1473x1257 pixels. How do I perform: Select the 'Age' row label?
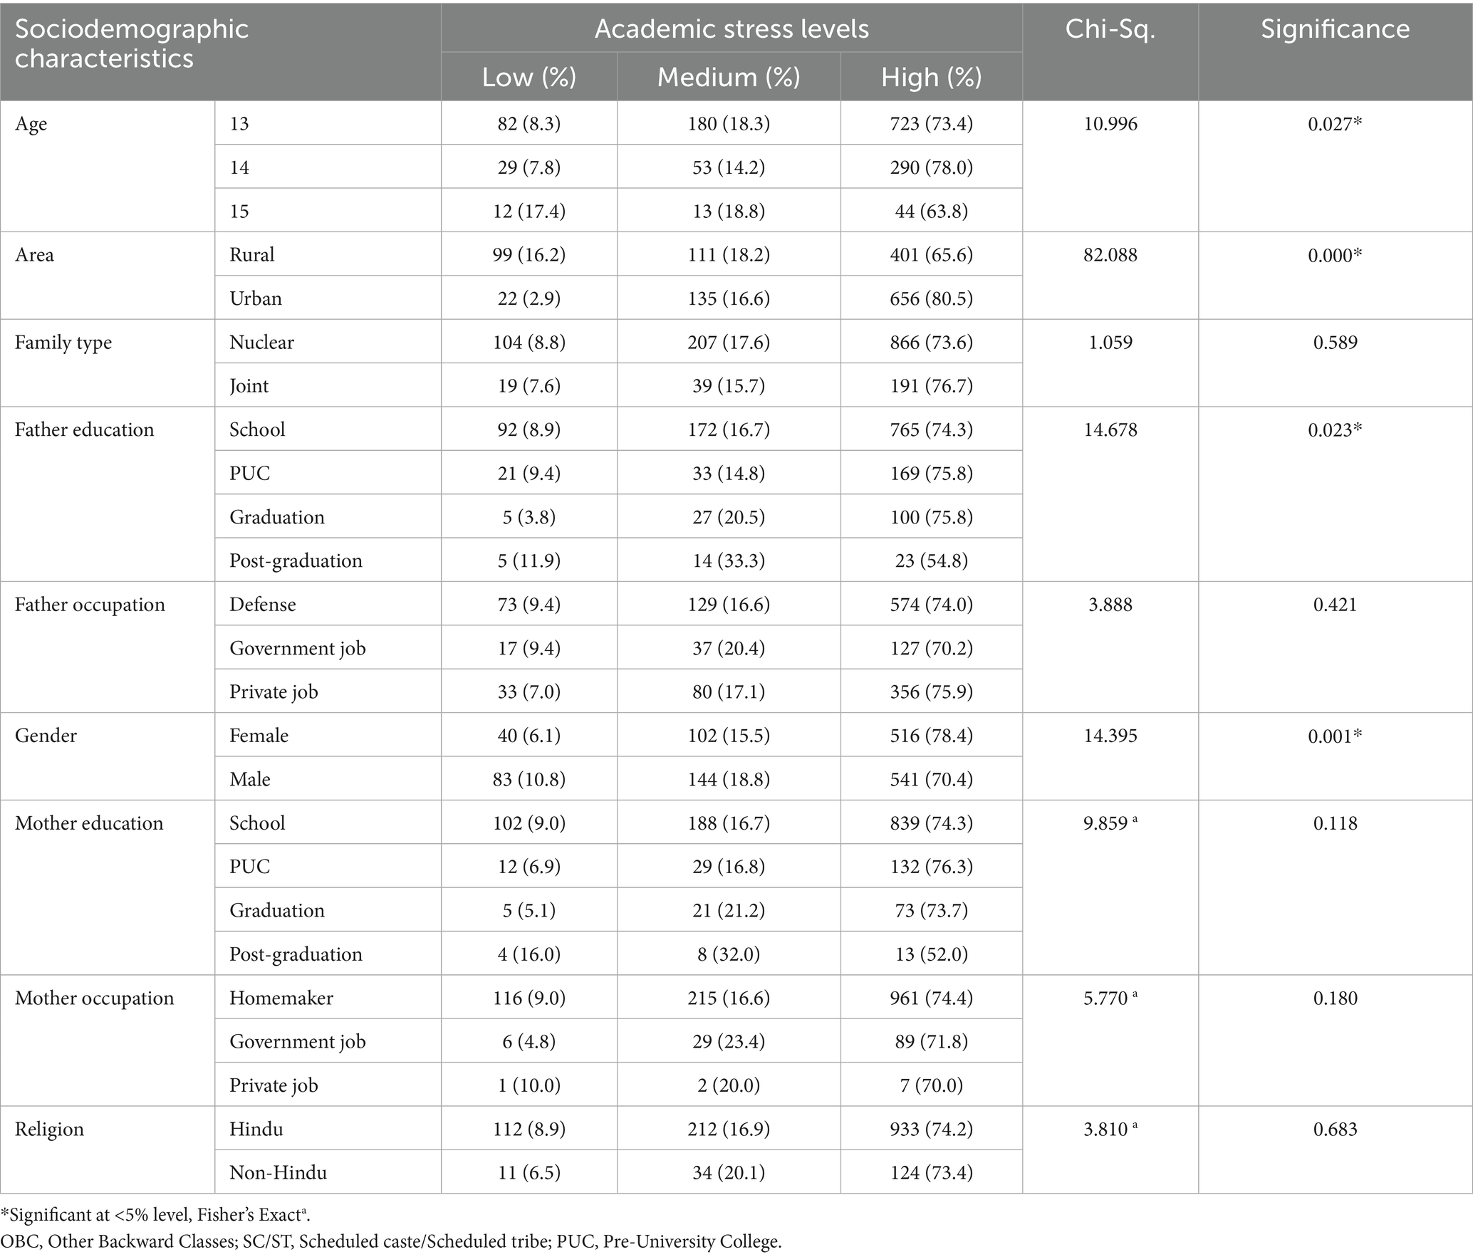pyautogui.click(x=31, y=124)
